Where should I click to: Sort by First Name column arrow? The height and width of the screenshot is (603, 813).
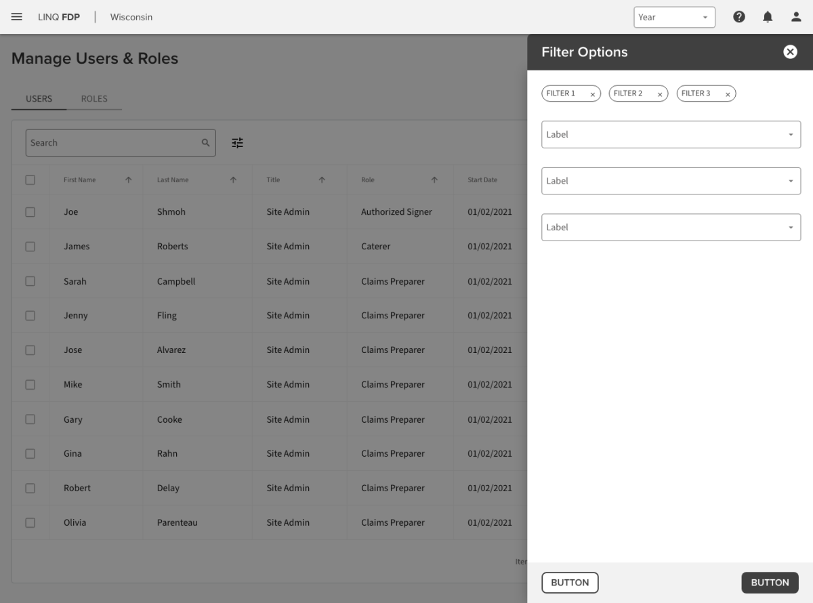129,180
